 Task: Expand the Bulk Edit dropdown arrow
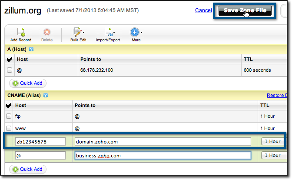point(83,32)
